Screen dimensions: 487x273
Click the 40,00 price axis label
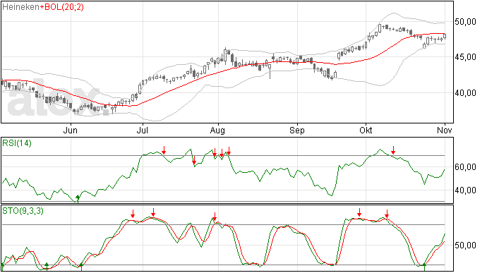pos(465,93)
